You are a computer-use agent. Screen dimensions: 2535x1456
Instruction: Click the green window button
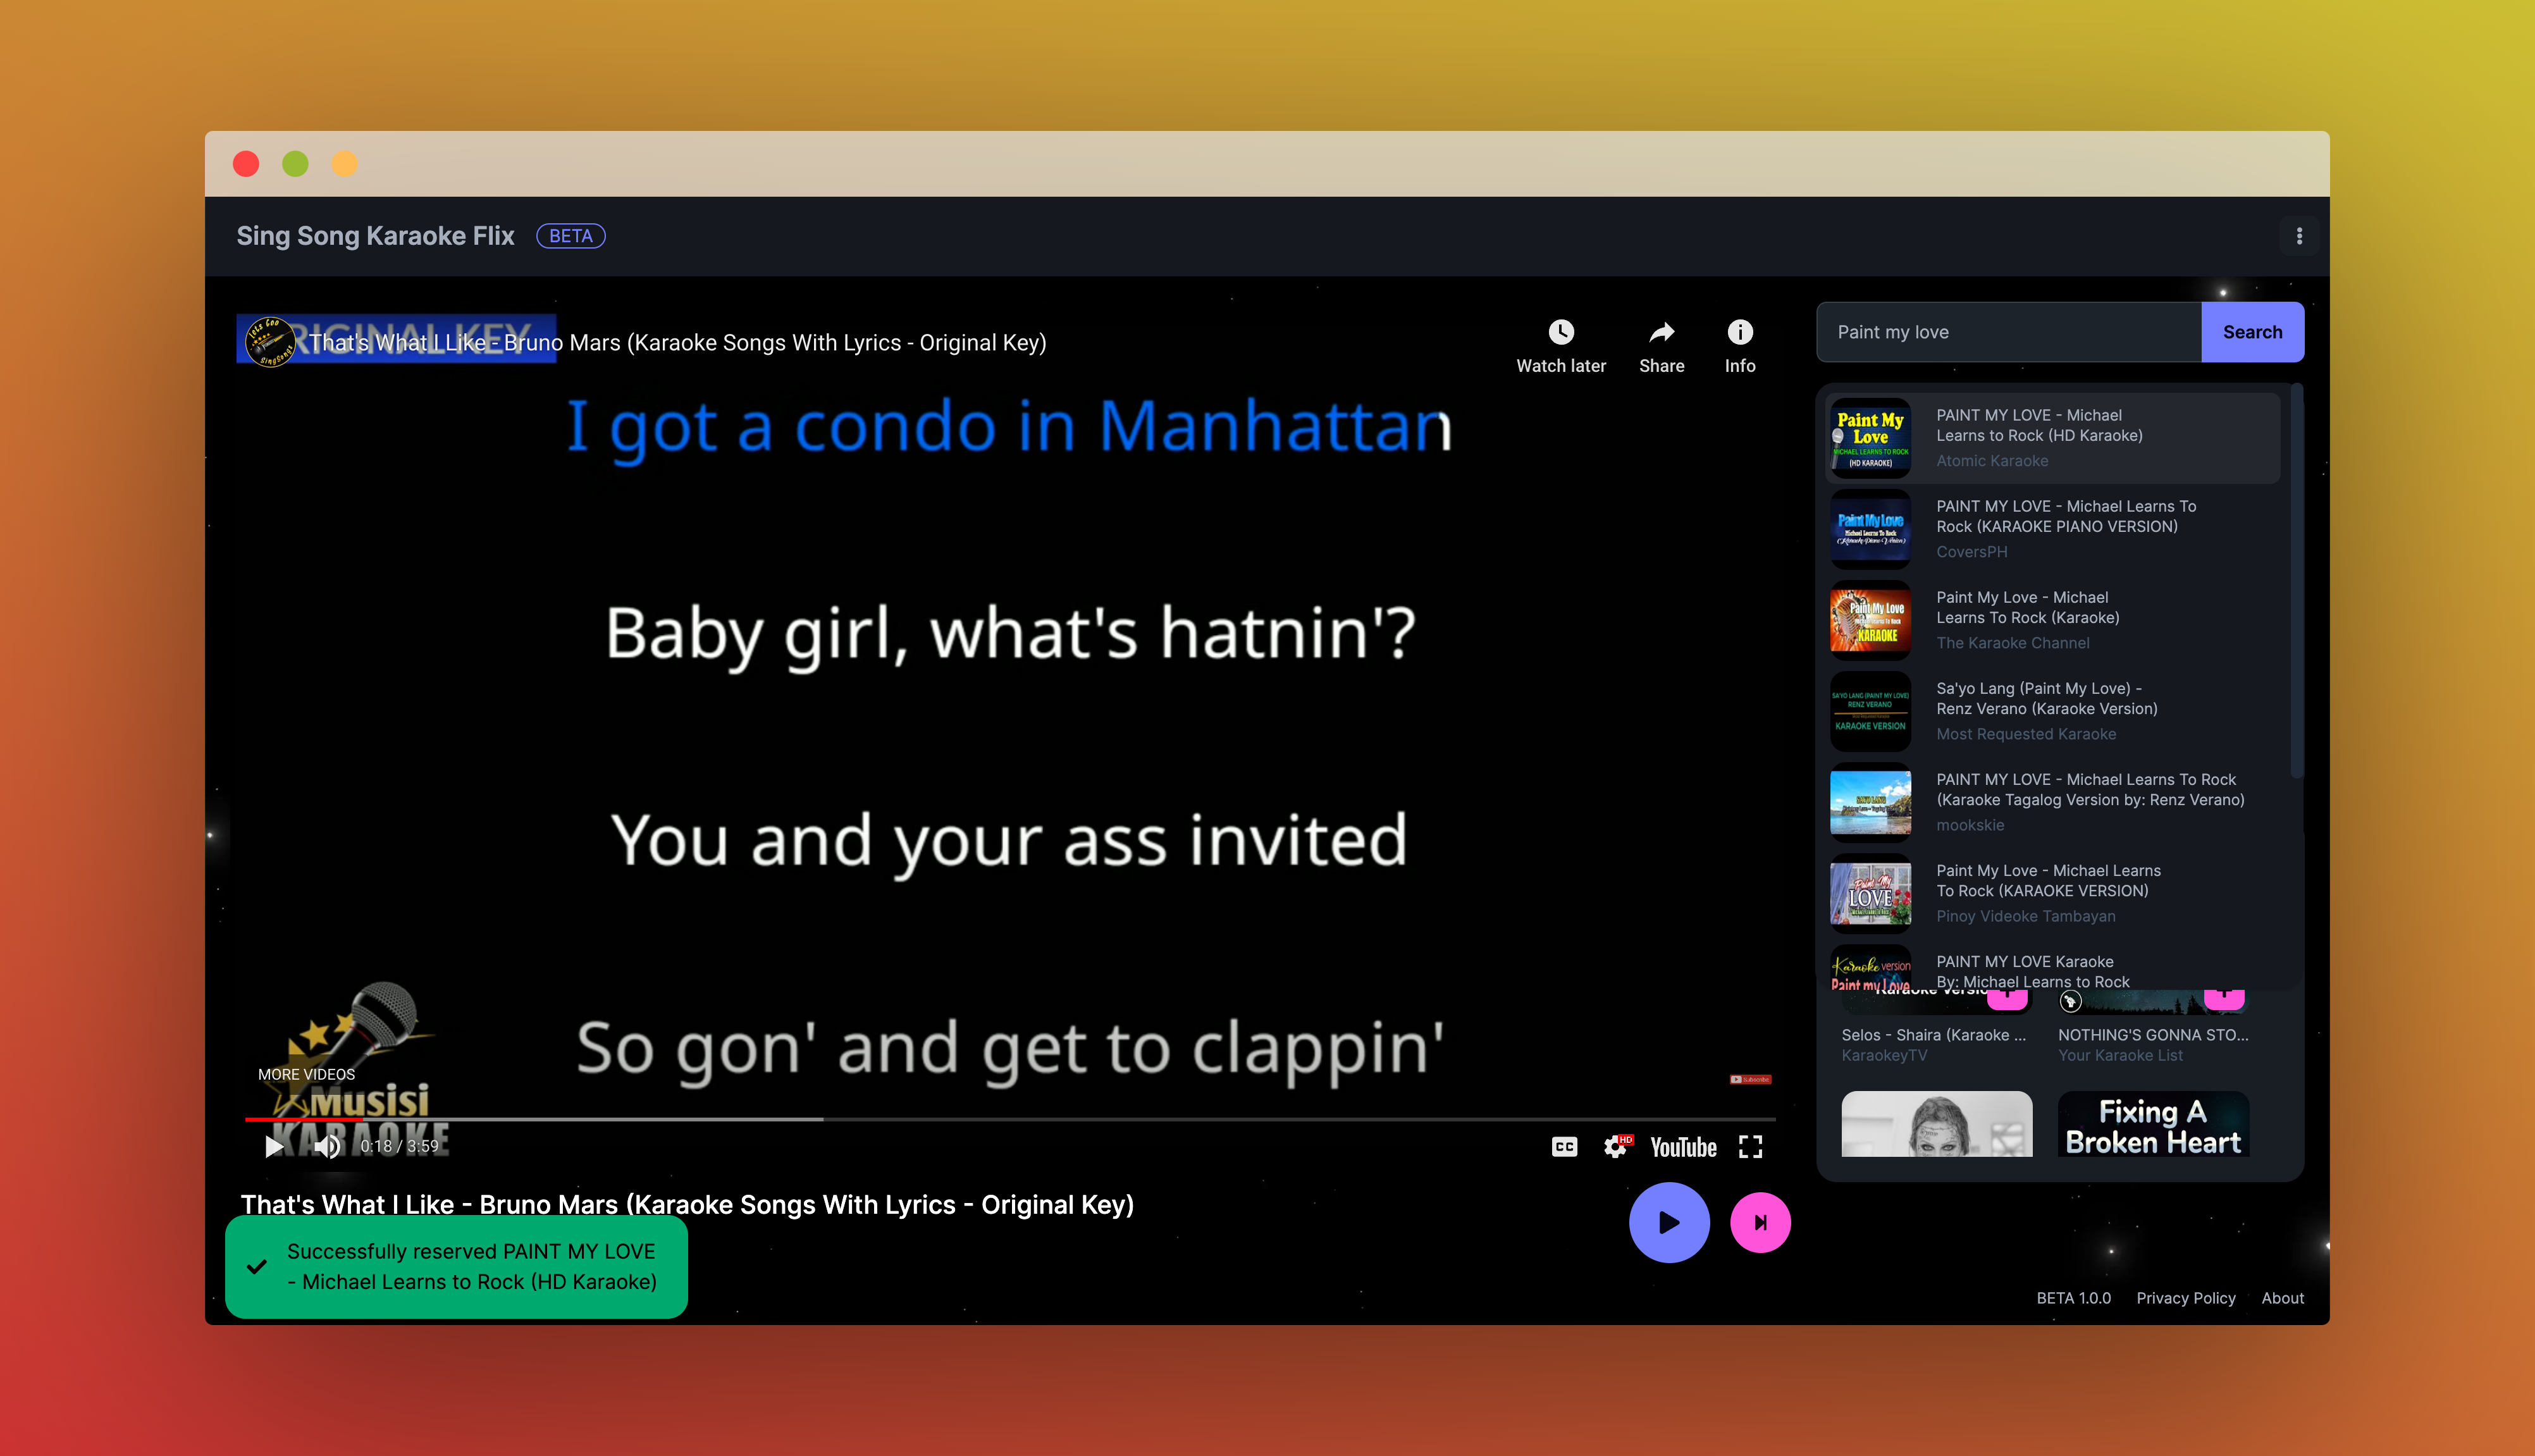point(295,164)
